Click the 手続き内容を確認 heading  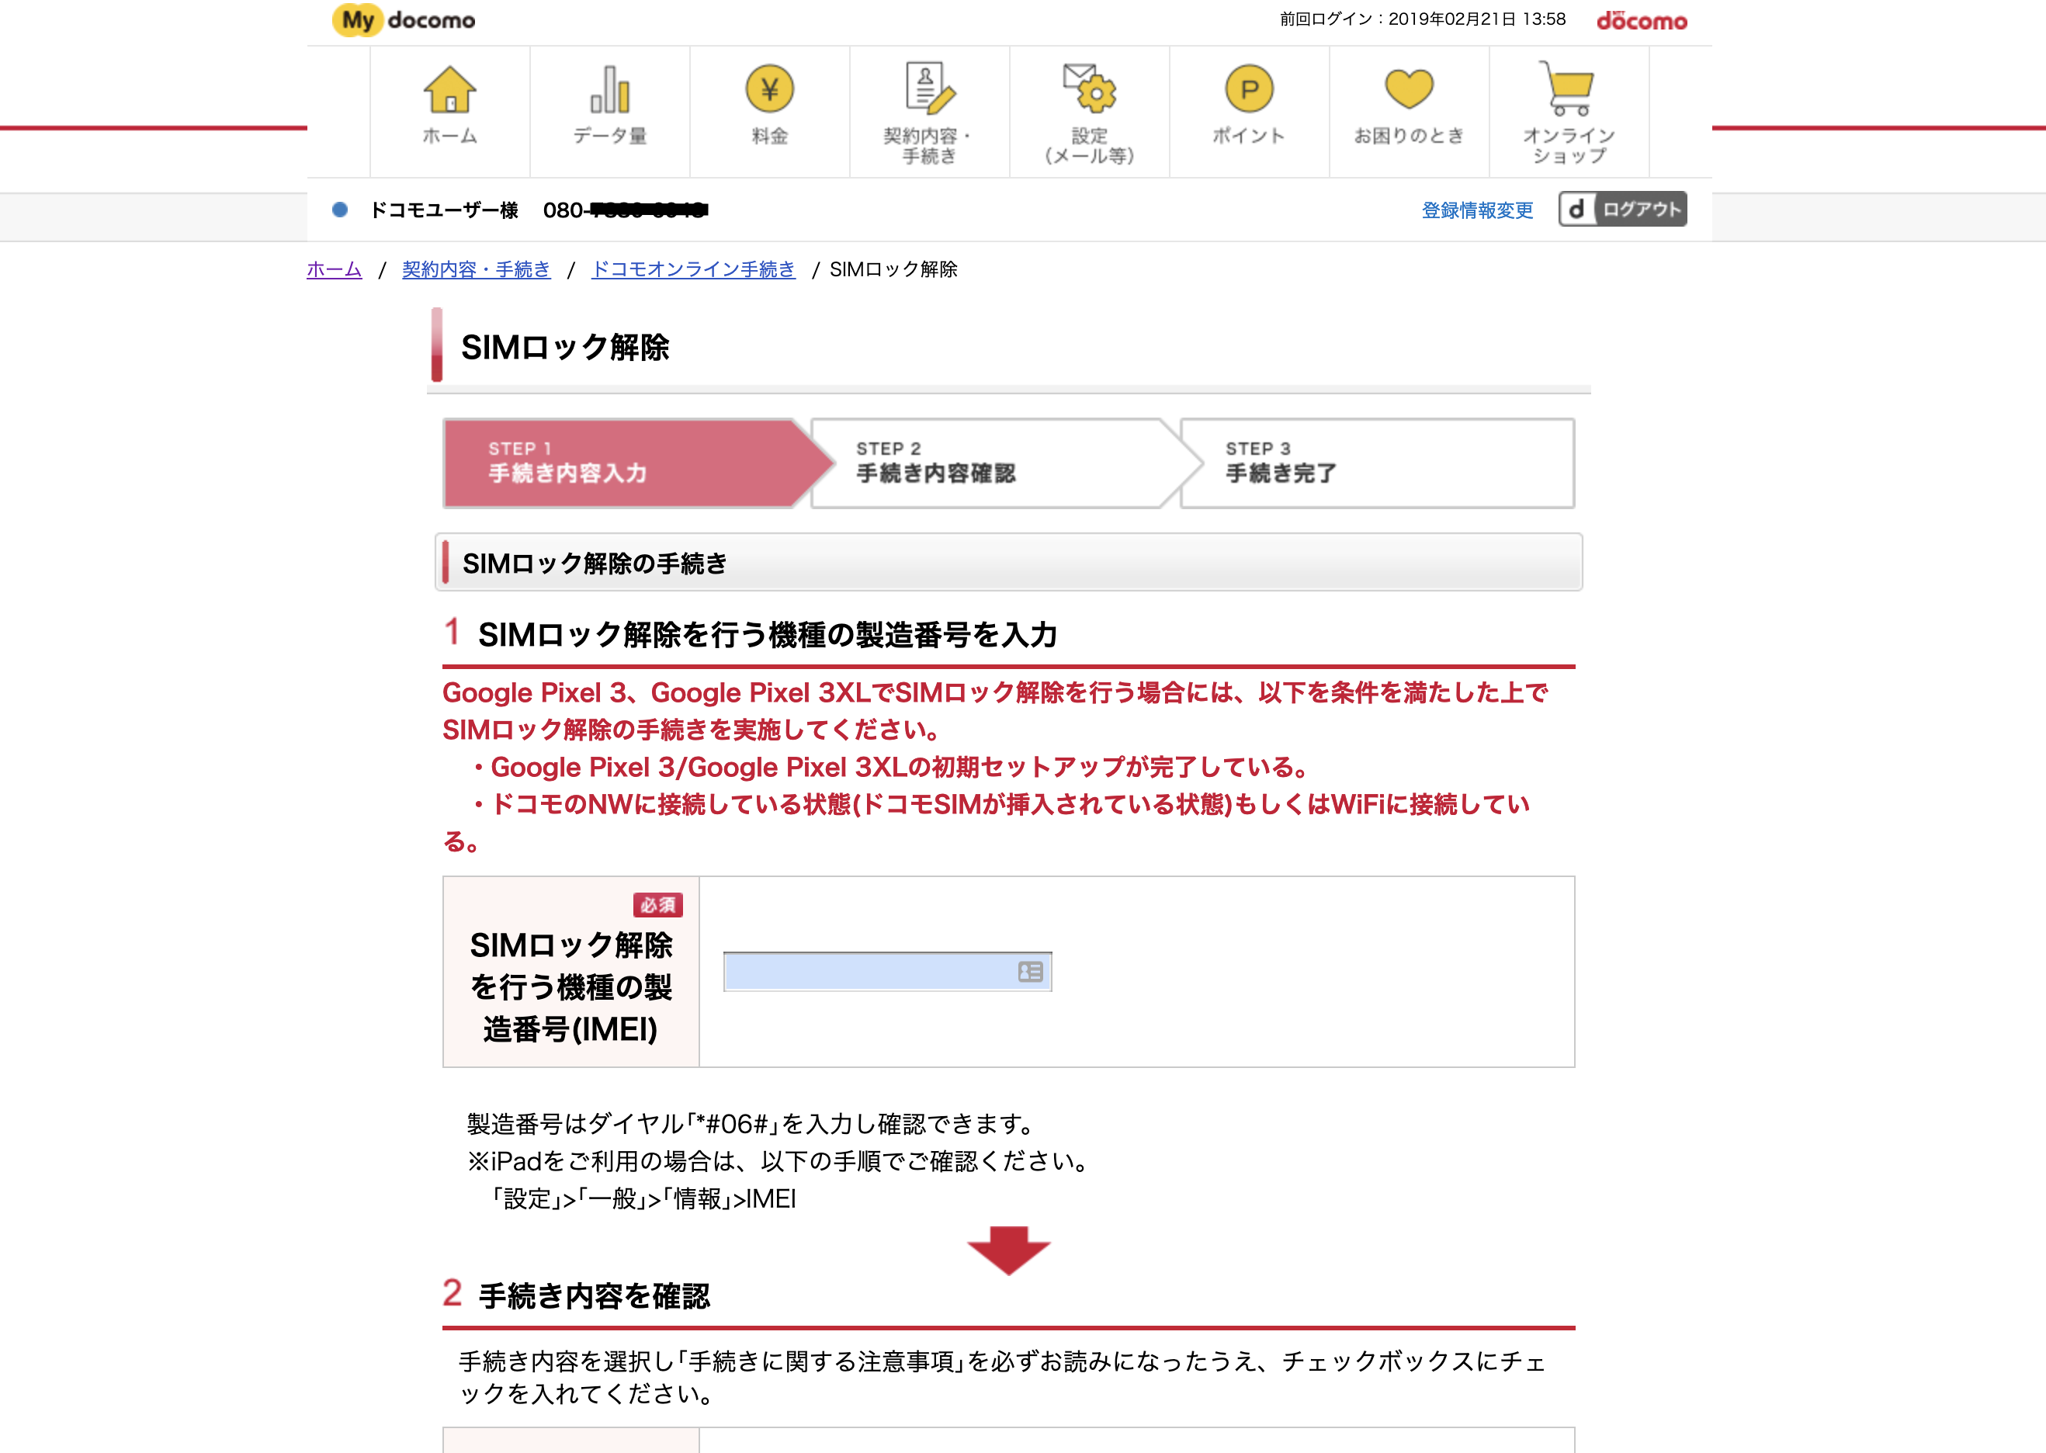click(594, 1295)
